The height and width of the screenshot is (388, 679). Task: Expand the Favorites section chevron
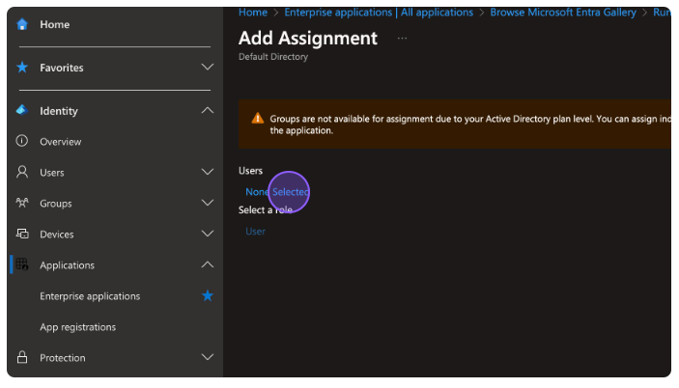click(x=207, y=68)
